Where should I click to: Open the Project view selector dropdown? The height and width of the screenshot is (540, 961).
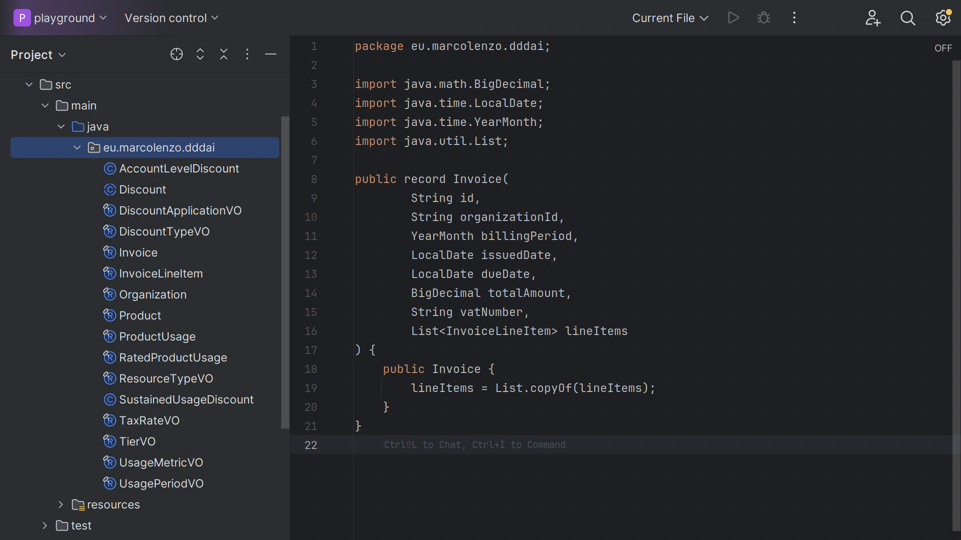(38, 54)
